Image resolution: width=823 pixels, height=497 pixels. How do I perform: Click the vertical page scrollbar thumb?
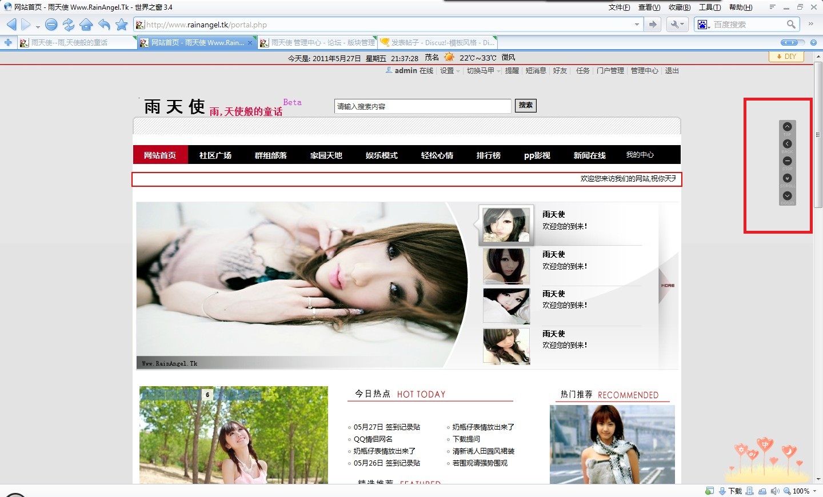tap(818, 135)
